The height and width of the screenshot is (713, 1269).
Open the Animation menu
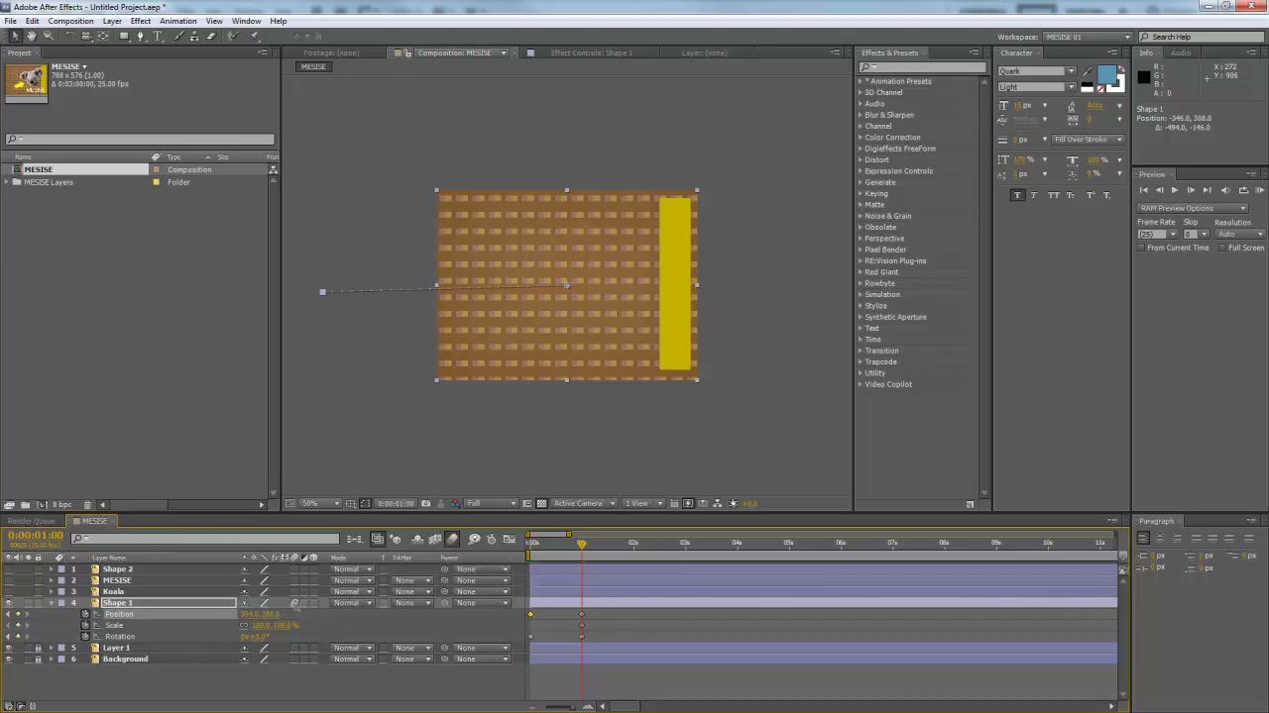click(x=177, y=21)
